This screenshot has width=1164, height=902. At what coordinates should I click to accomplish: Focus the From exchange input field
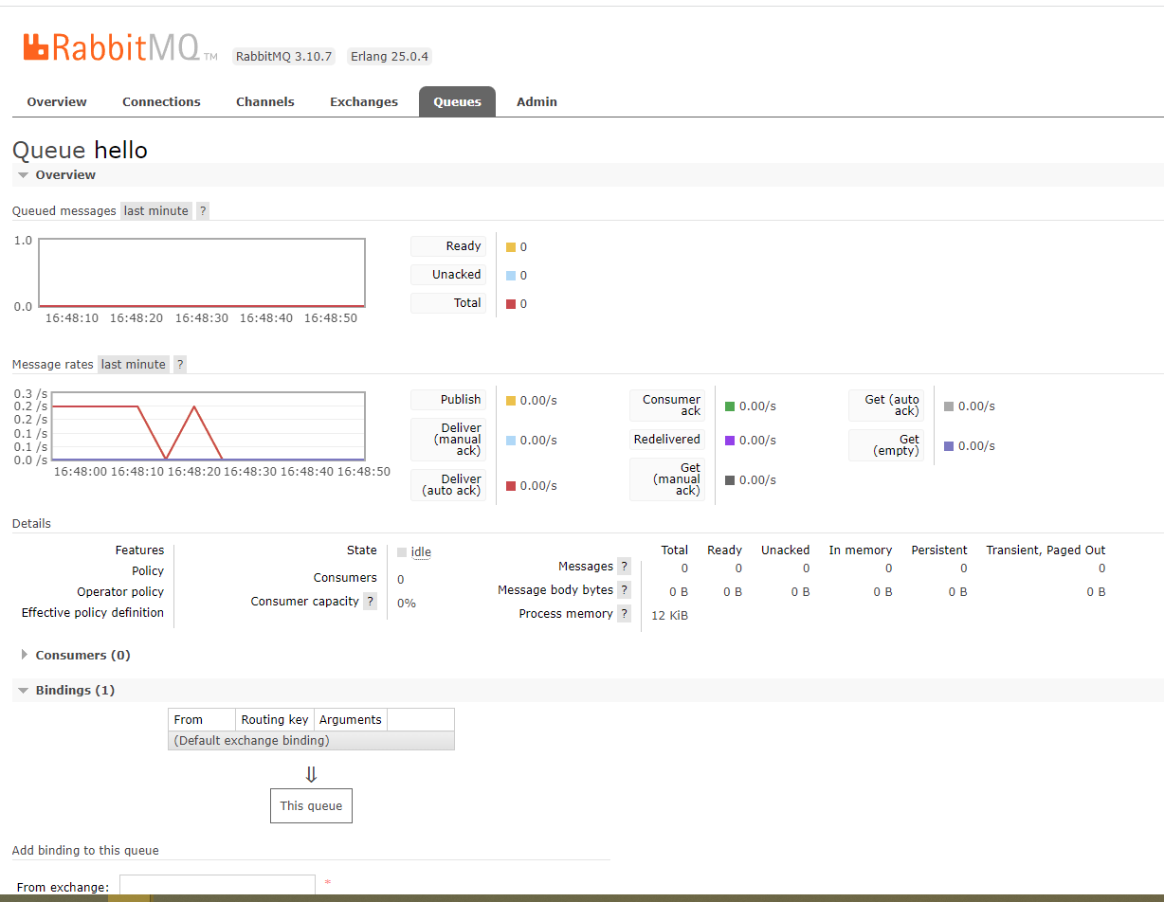click(x=217, y=885)
